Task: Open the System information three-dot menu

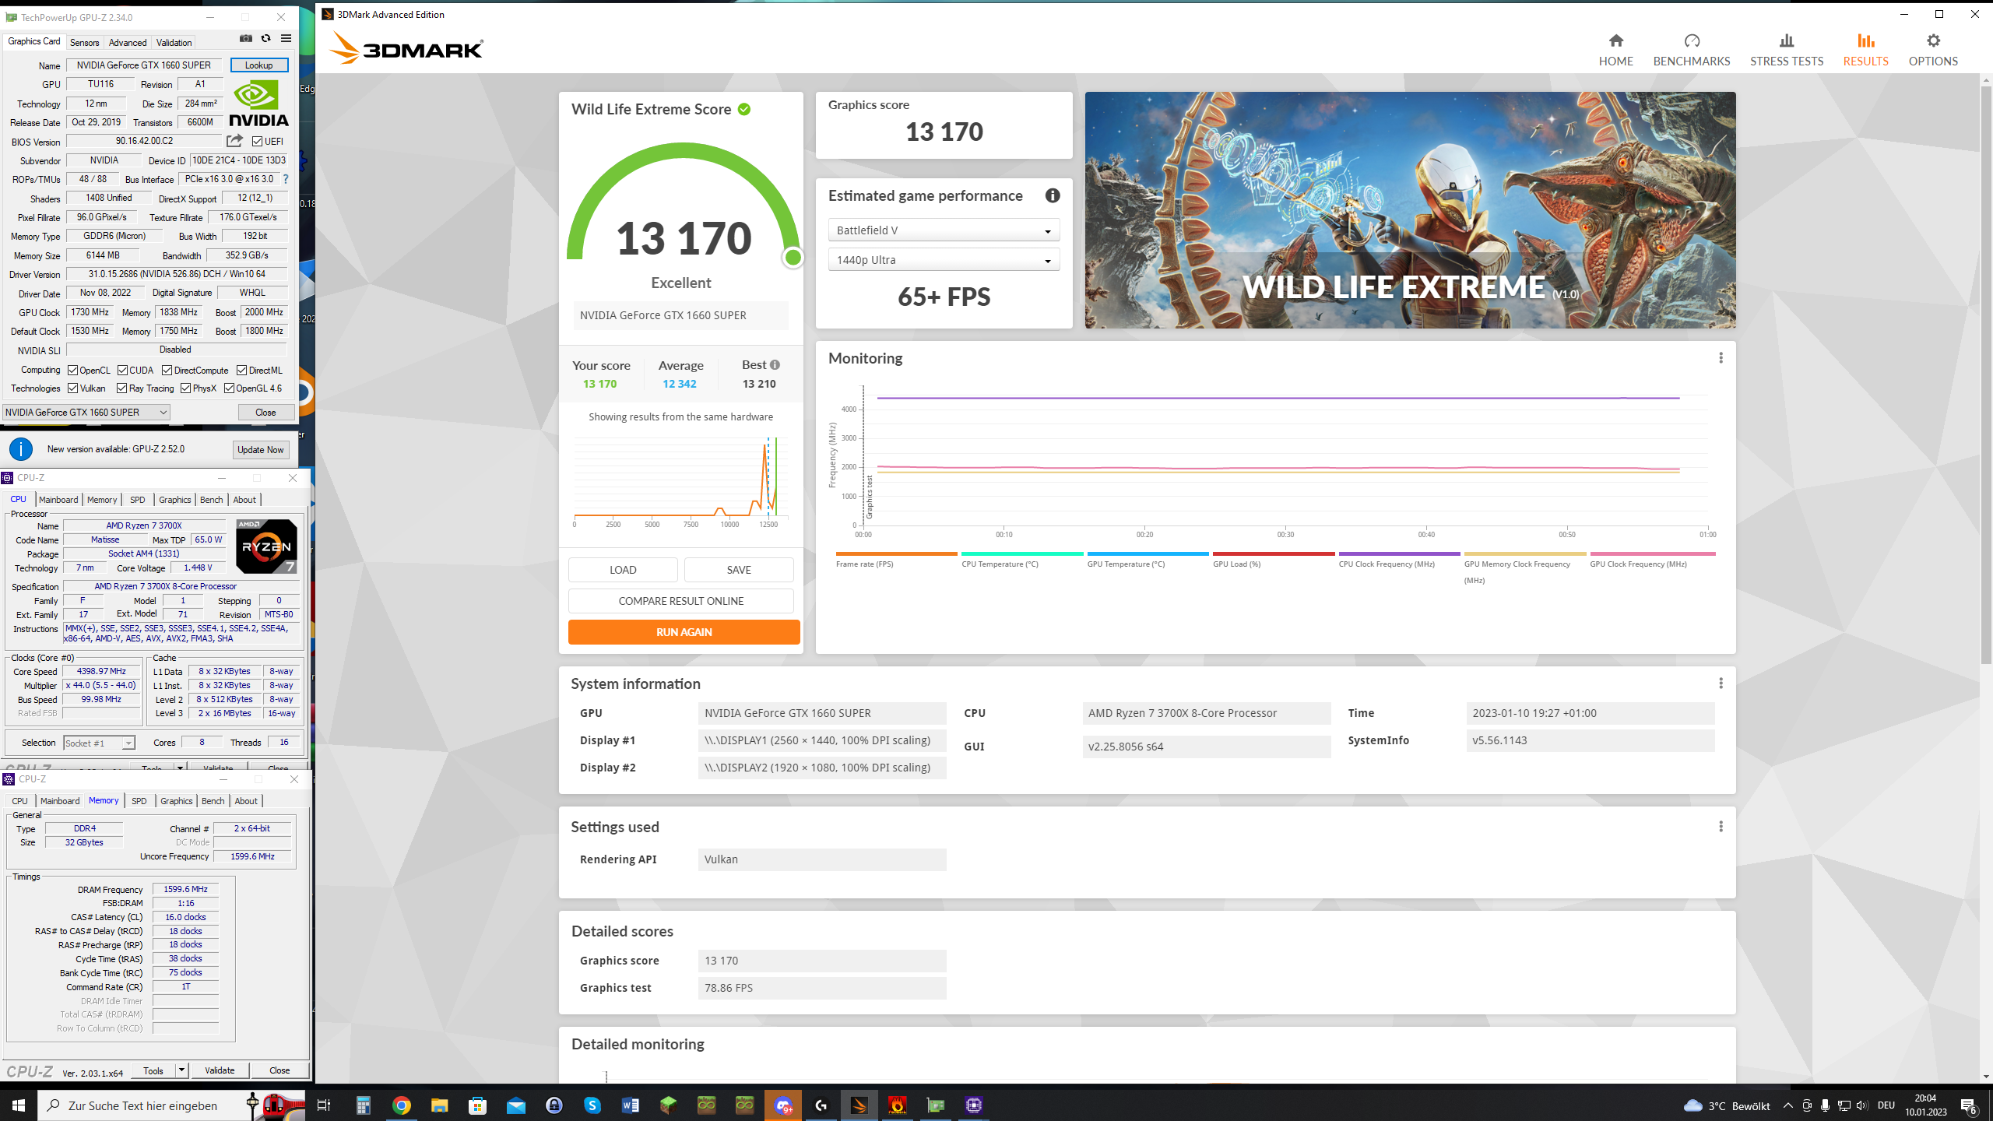Action: coord(1721,683)
